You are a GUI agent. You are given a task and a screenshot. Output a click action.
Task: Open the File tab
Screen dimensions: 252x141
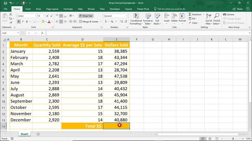click(x=6, y=9)
